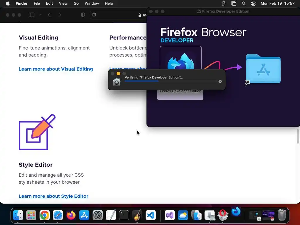Expand the sidebar button dropdown chevron
300x225 pixels.
point(40,15)
